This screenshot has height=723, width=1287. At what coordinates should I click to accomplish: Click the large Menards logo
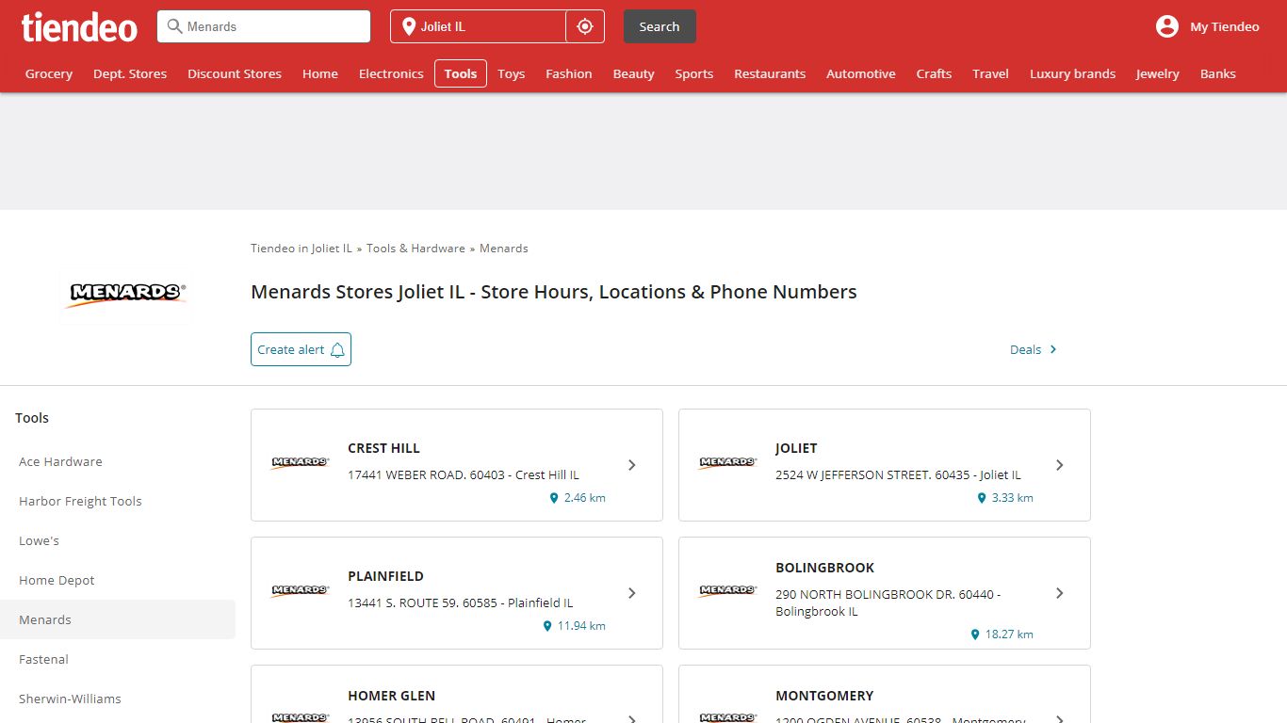125,294
